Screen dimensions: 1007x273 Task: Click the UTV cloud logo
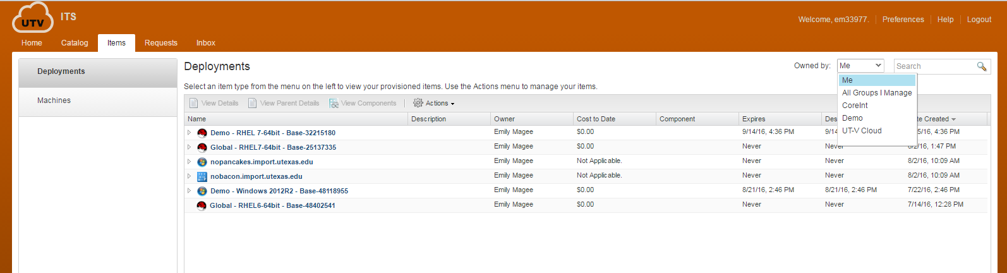[33, 18]
